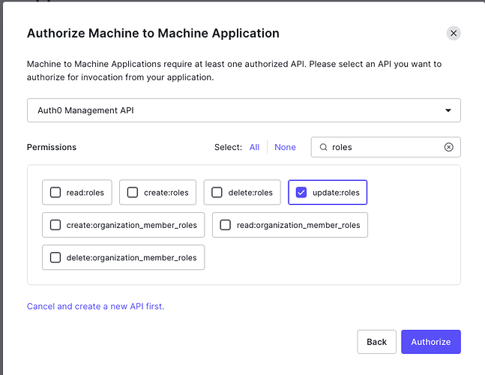This screenshot has width=485, height=375.
Task: Click the magnifier search icon
Action: (324, 148)
